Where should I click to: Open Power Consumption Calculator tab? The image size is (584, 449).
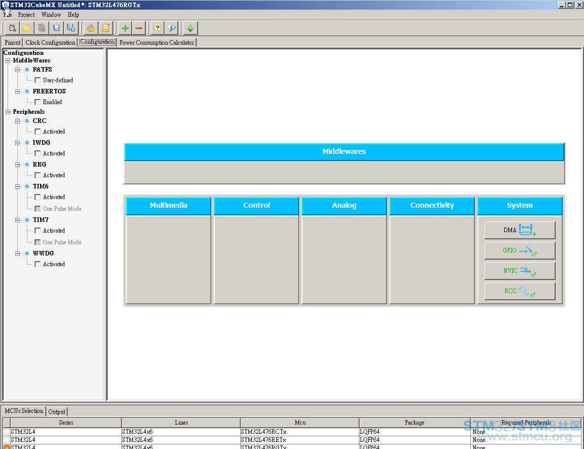click(x=156, y=43)
